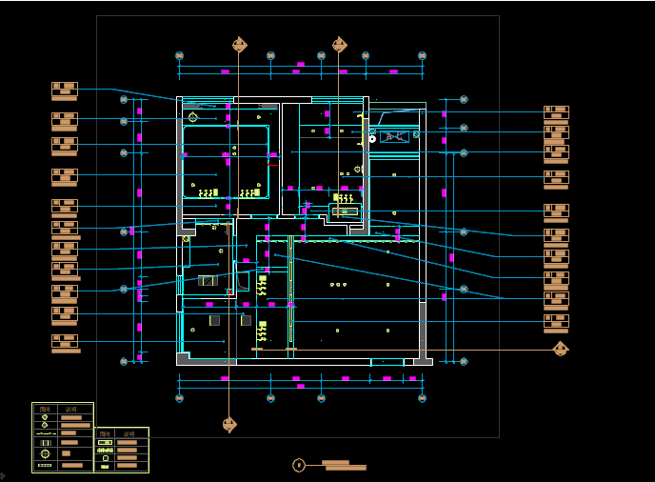Click the bottom section marker below the plan
Image resolution: width=655 pixels, height=482 pixels.
click(x=229, y=424)
